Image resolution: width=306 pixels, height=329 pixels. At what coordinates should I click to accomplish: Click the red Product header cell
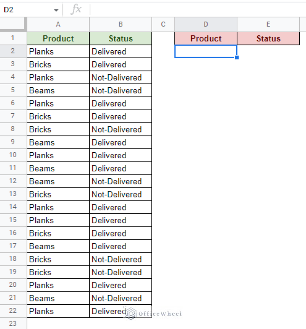click(206, 38)
